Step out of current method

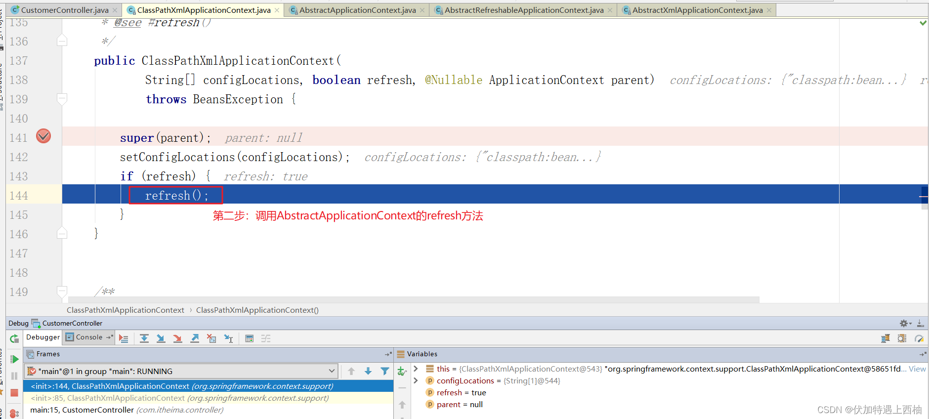coord(195,338)
